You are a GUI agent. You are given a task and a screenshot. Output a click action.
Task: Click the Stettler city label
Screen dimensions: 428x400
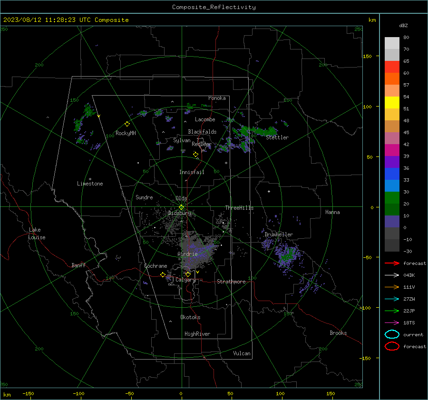tap(277, 137)
